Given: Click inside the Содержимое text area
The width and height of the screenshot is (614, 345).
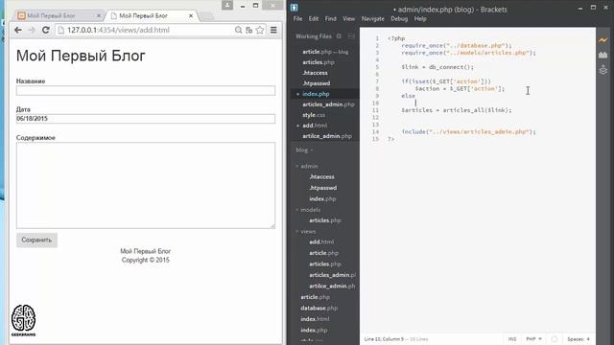Looking at the screenshot, I should coord(146,185).
